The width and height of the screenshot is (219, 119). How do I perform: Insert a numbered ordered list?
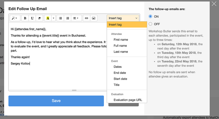pos(68,18)
